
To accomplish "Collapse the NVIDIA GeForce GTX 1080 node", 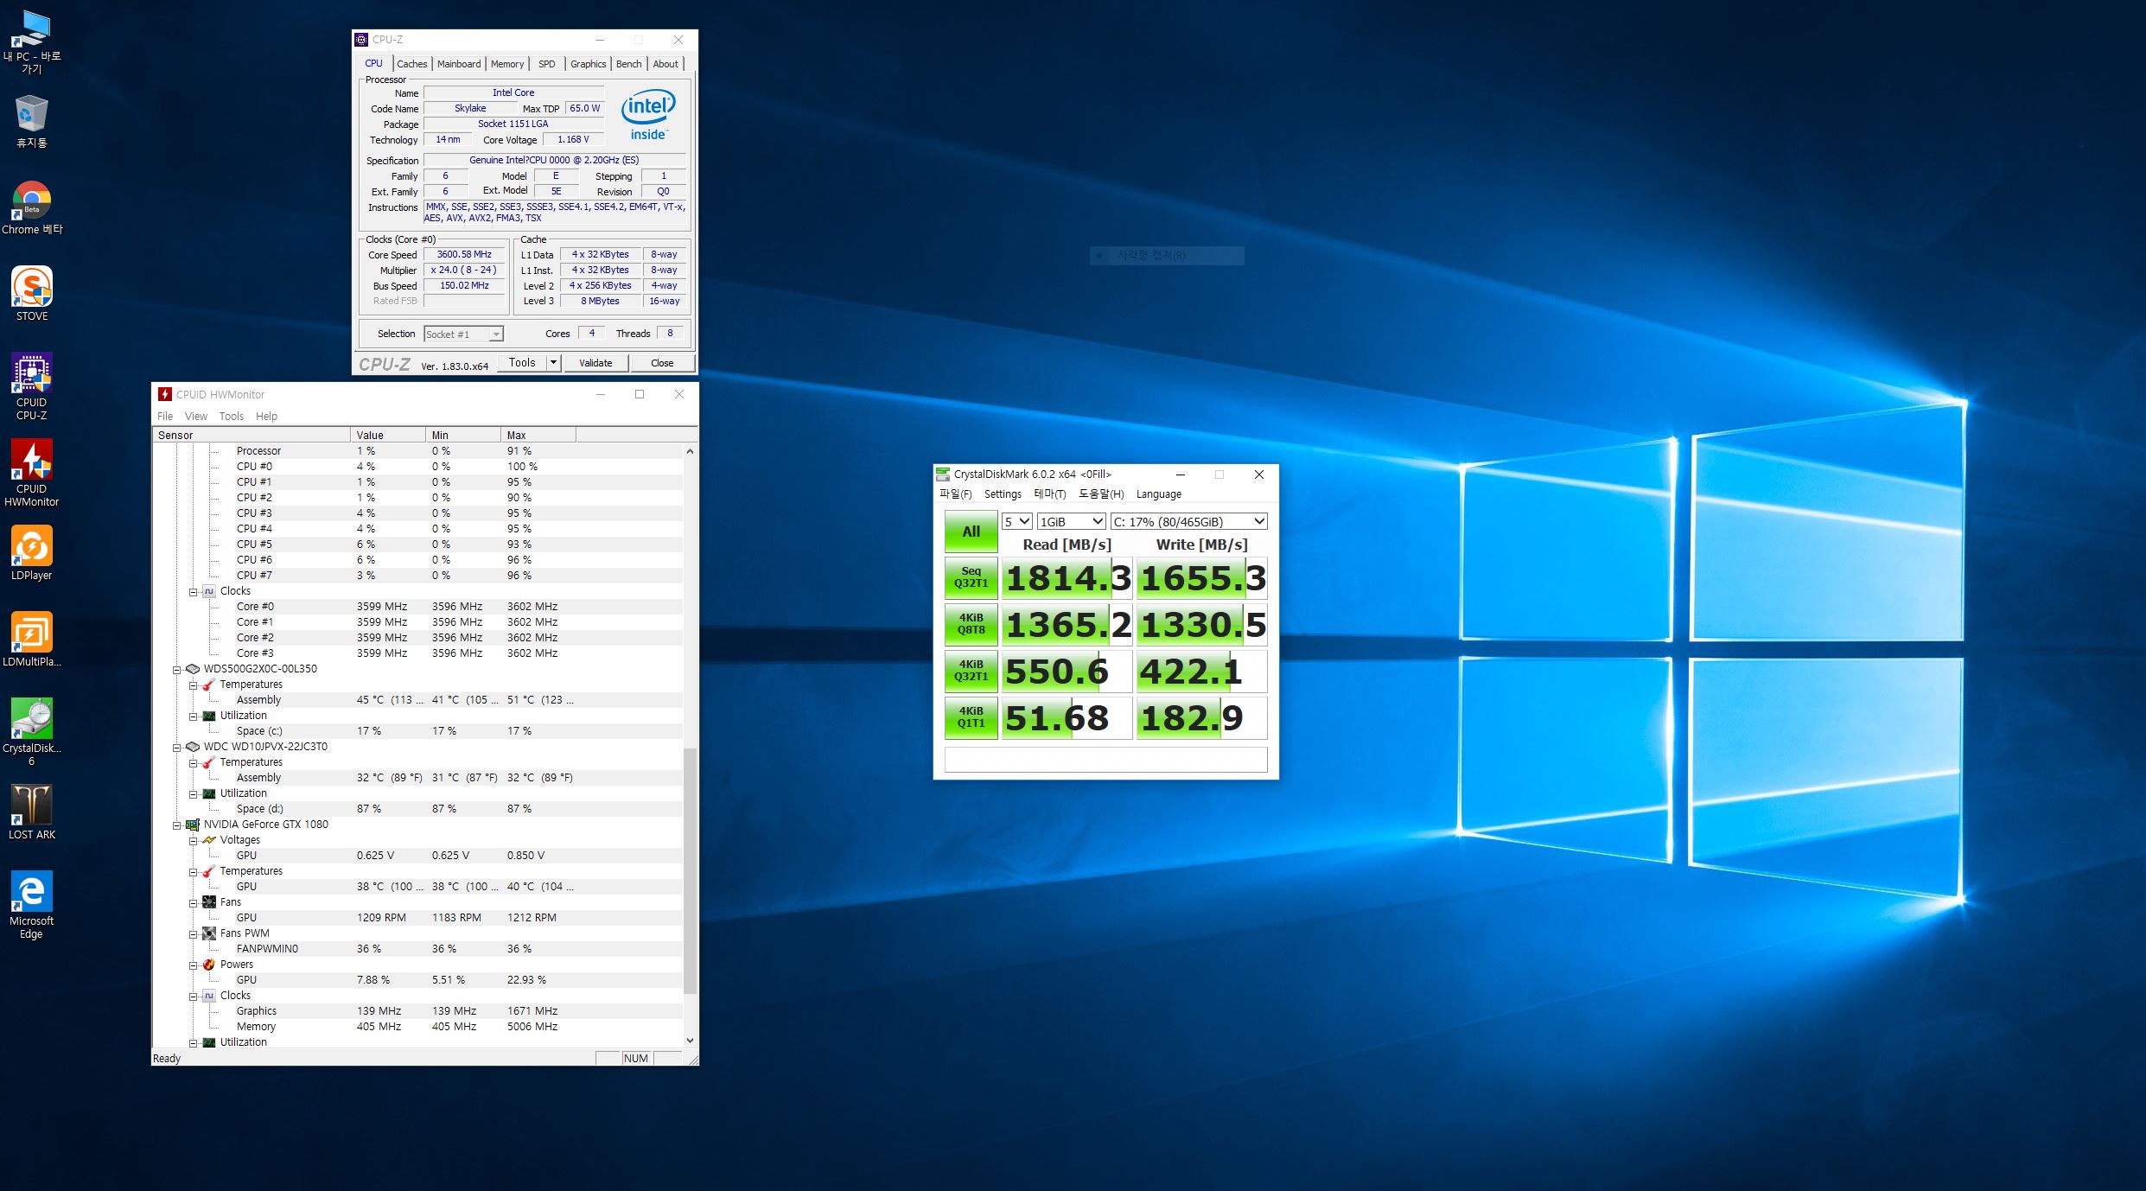I will pyautogui.click(x=176, y=825).
